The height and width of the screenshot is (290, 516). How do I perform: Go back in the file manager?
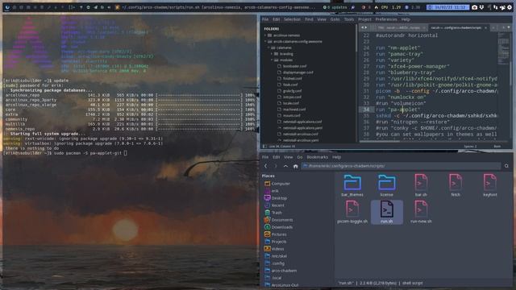[x=265, y=166]
